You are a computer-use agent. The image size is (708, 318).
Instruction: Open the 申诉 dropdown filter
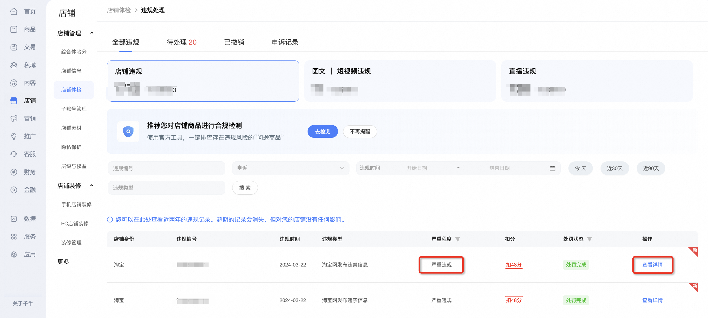[291, 168]
